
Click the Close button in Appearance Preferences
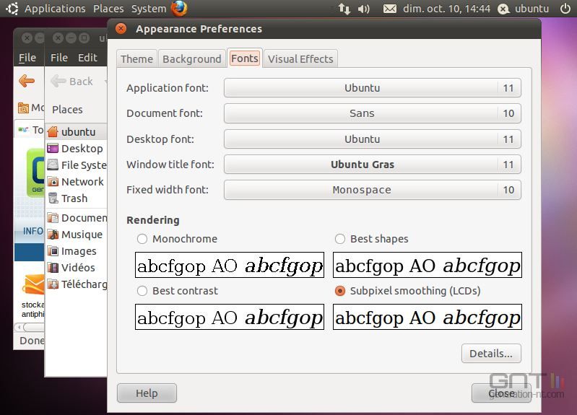502,393
